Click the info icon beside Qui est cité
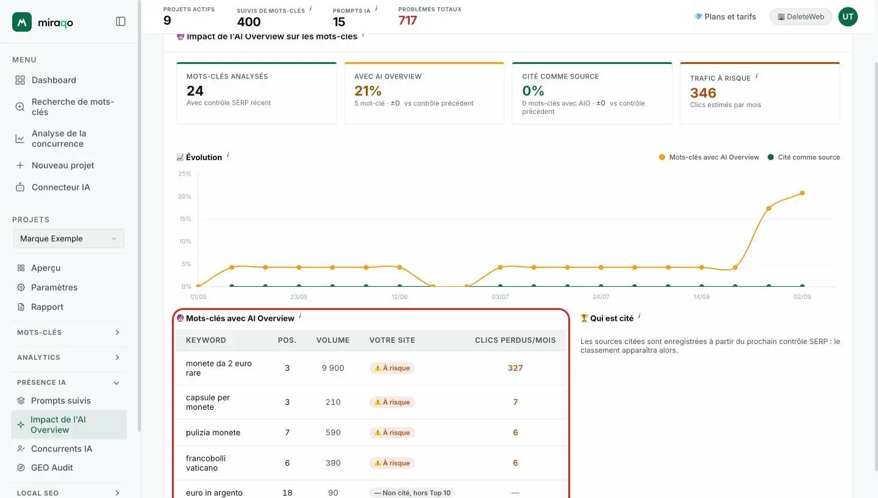878x498 pixels. [x=639, y=317]
